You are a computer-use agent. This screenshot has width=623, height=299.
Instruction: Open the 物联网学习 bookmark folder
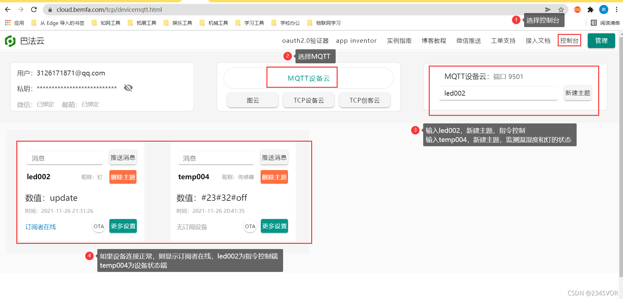tap(324, 23)
